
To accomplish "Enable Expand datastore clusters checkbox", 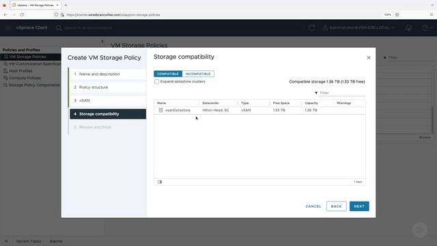I will pyautogui.click(x=156, y=82).
